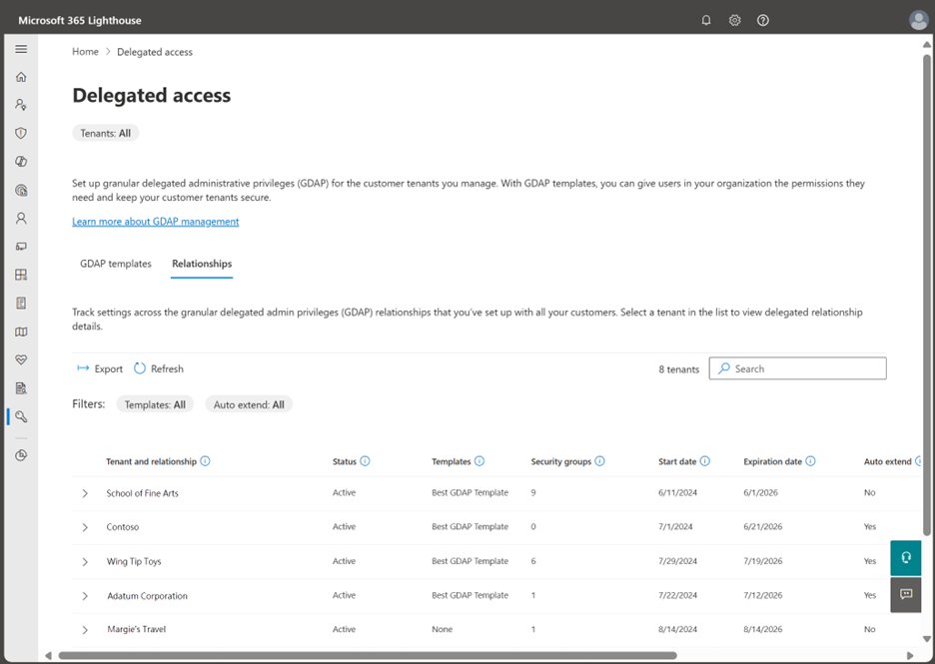Image resolution: width=935 pixels, height=664 pixels.
Task: Click the tenant Search field
Action: point(797,368)
